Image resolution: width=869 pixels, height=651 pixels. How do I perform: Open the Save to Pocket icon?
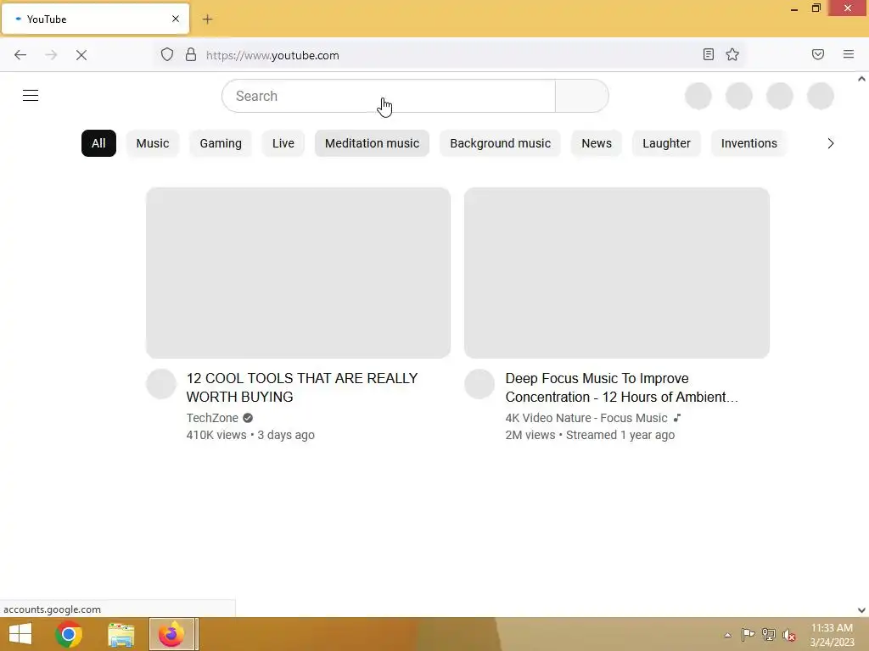point(818,54)
